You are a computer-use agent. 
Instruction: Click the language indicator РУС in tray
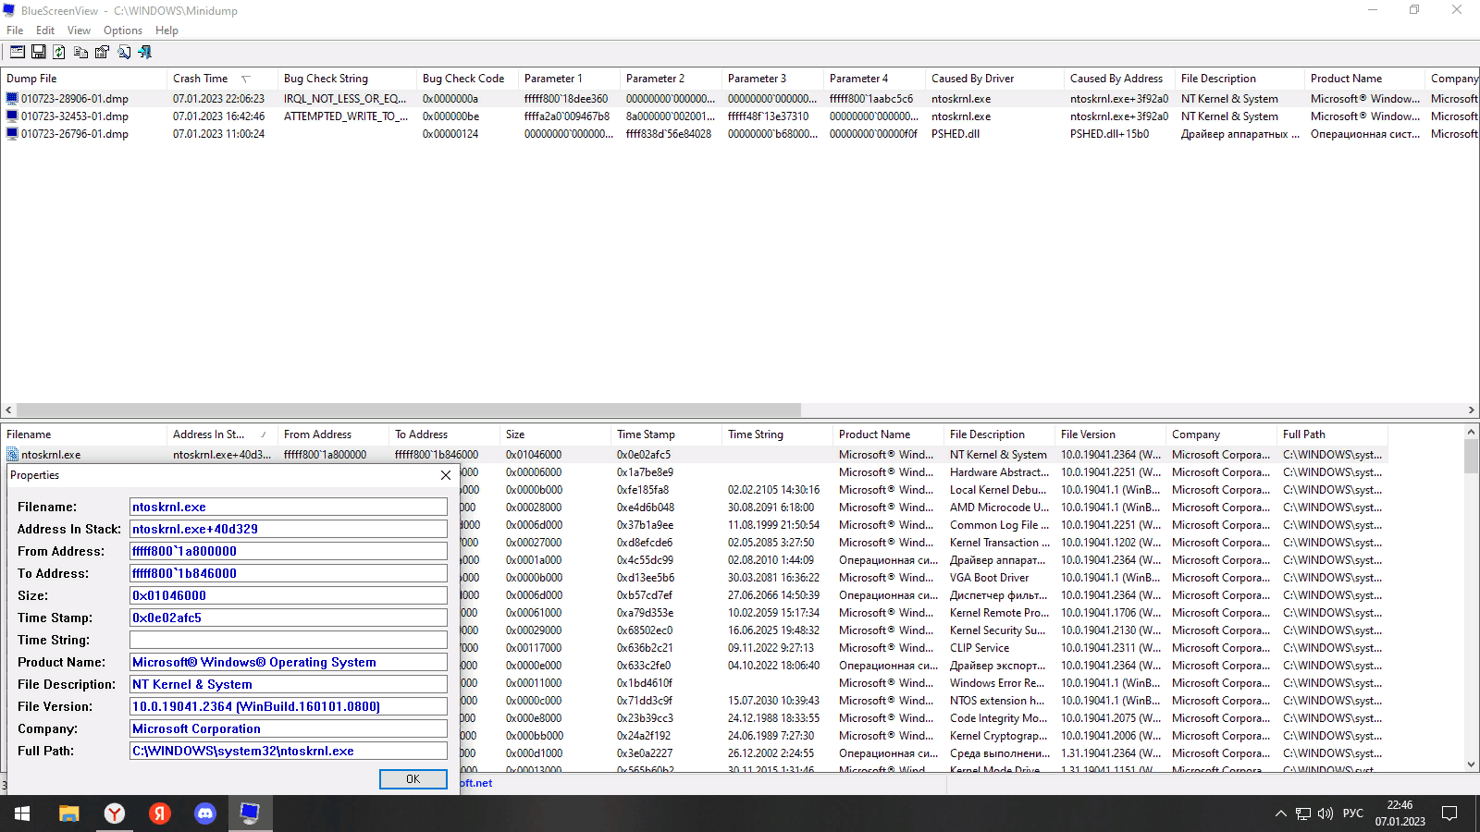pyautogui.click(x=1353, y=814)
